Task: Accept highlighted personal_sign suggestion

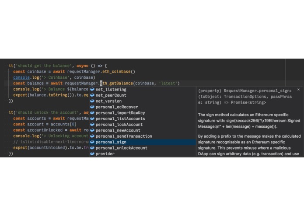Action: (143, 142)
